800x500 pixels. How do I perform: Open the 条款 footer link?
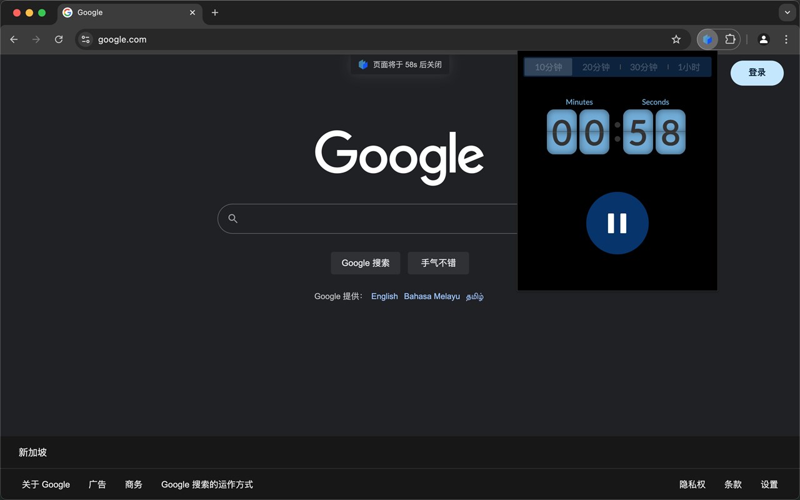pyautogui.click(x=733, y=484)
